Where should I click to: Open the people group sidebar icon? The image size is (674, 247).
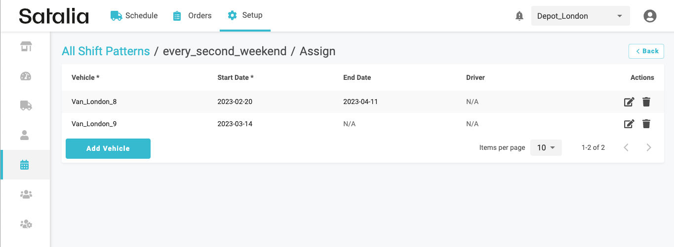[26, 195]
